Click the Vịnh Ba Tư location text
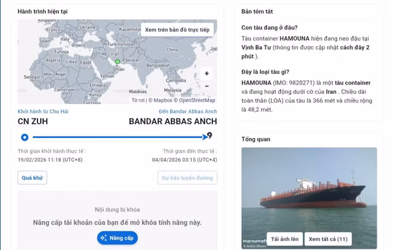This screenshot has width=394, height=250. (x=258, y=47)
